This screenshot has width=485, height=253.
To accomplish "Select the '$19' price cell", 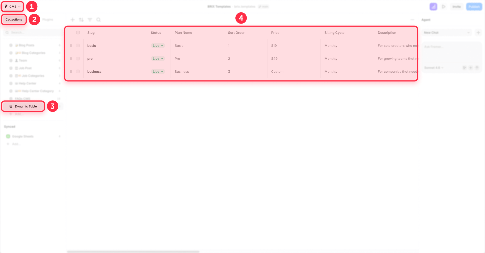I will 294,46.
